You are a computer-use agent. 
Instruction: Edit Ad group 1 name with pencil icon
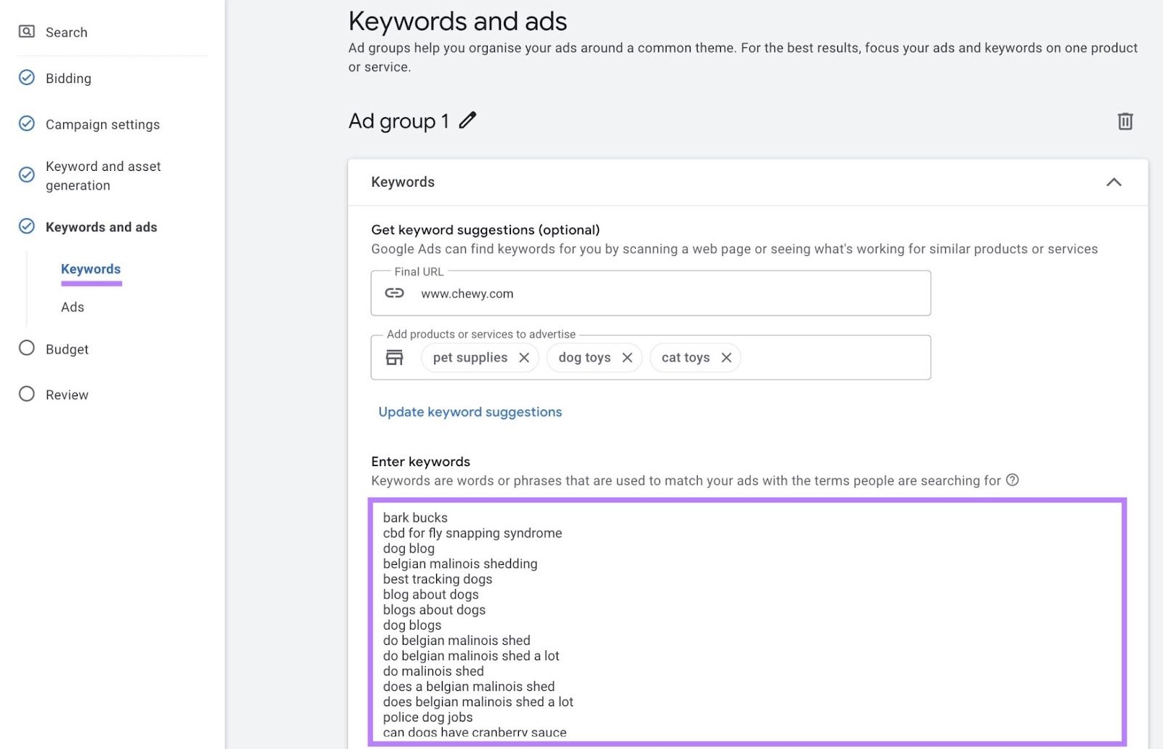pyautogui.click(x=467, y=120)
